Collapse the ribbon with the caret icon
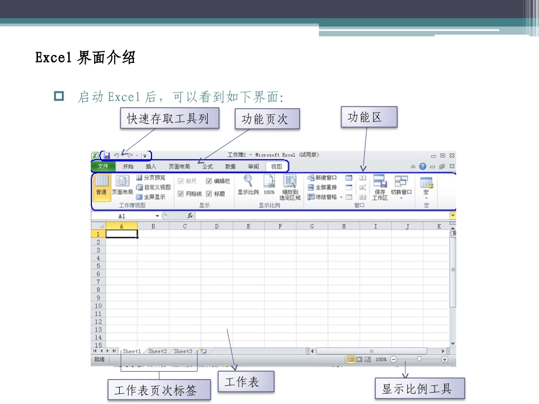The height and width of the screenshot is (404, 539). pyautogui.click(x=413, y=167)
